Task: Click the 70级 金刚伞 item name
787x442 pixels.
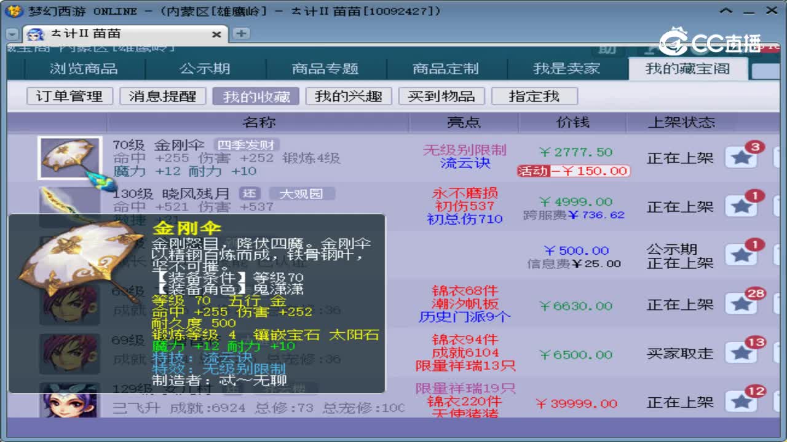Action: 159,145
